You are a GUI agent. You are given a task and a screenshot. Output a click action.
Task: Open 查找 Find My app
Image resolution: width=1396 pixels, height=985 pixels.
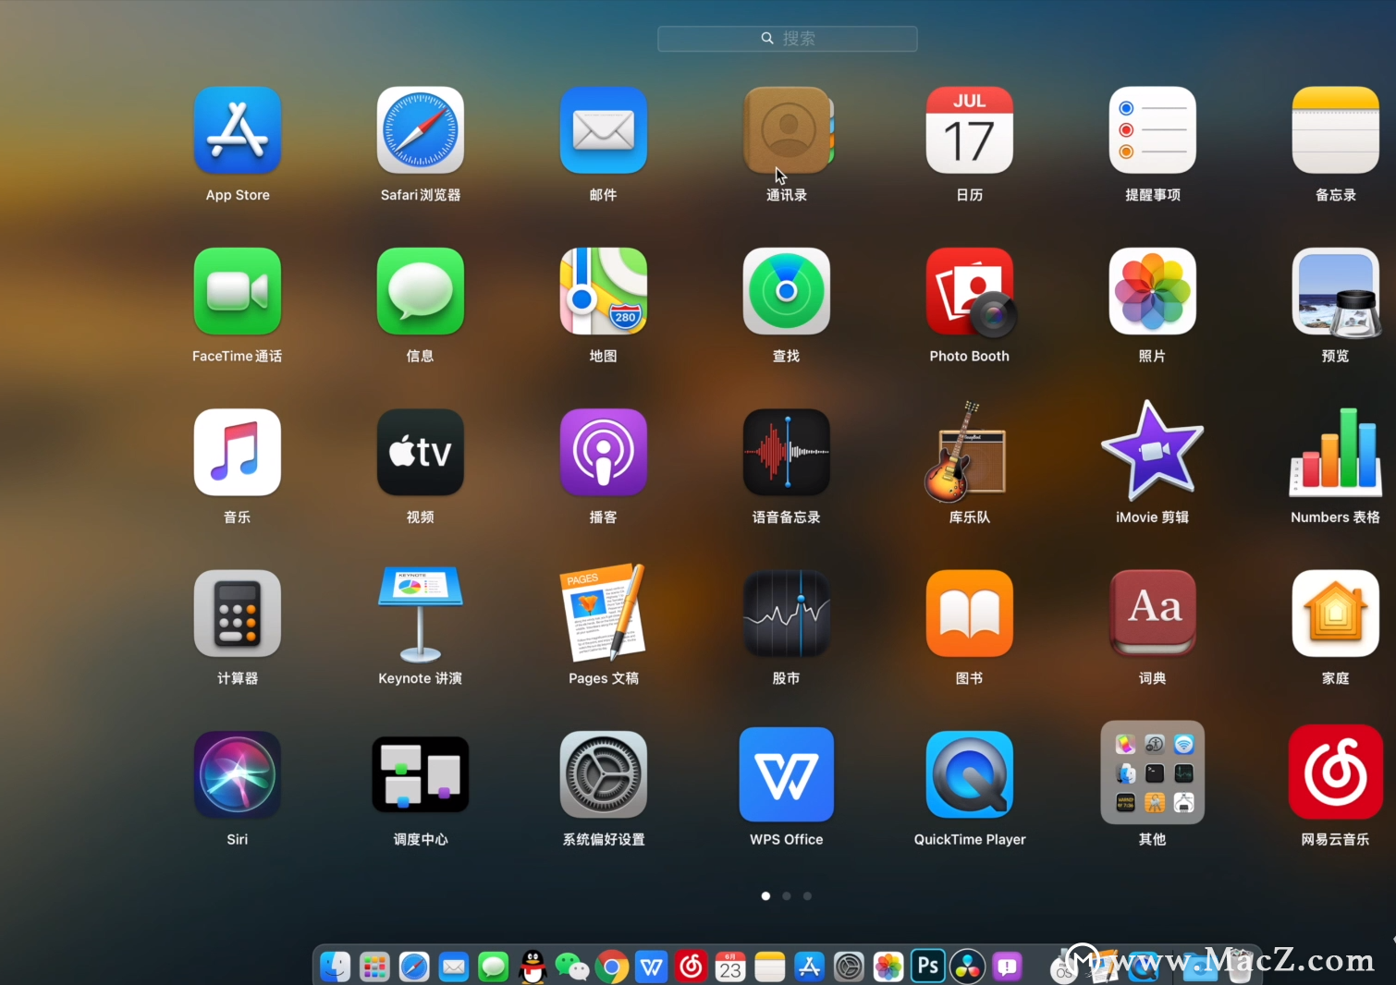pyautogui.click(x=787, y=291)
